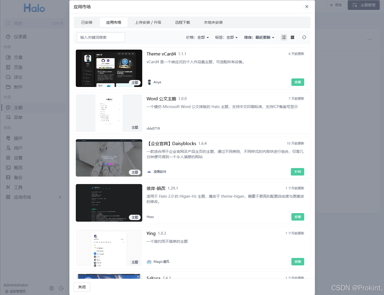This screenshot has height=295, width=384.
Task: Click the search magnifier icon in sidebar
Action: (x=8, y=23)
